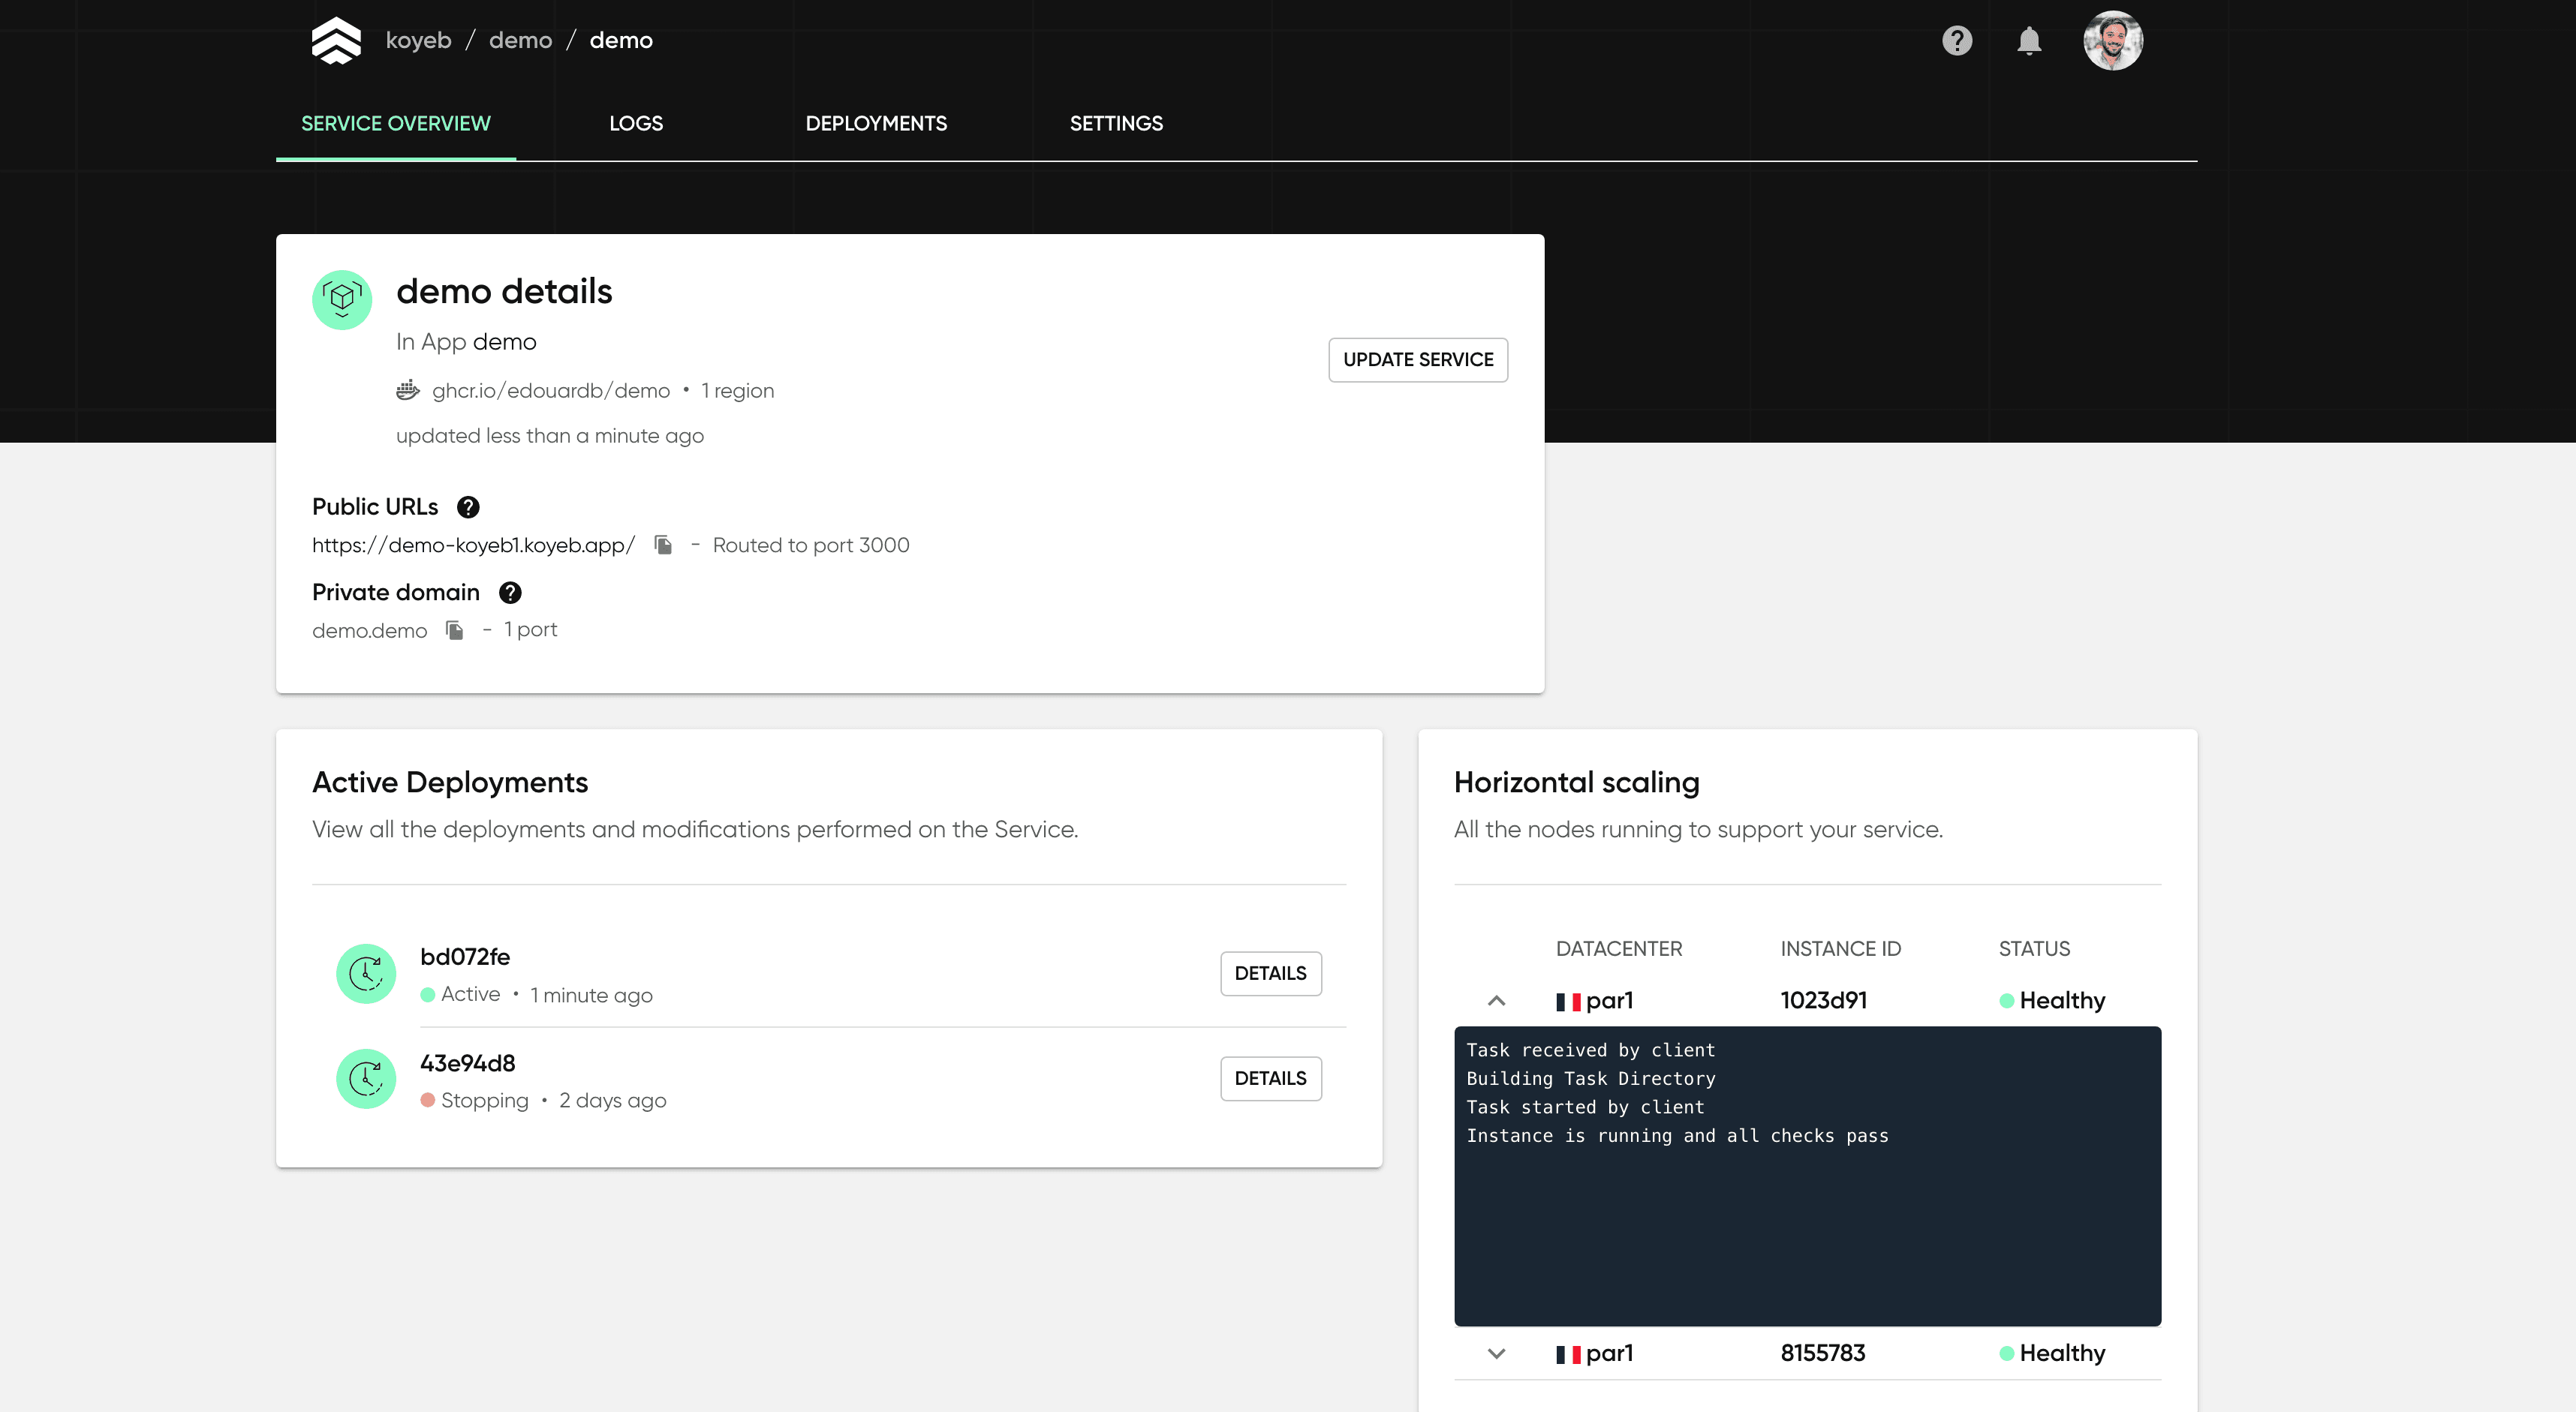Click the bd072fe deployment clock icon
Screen dimensions: 2576x1412
(x=366, y=973)
